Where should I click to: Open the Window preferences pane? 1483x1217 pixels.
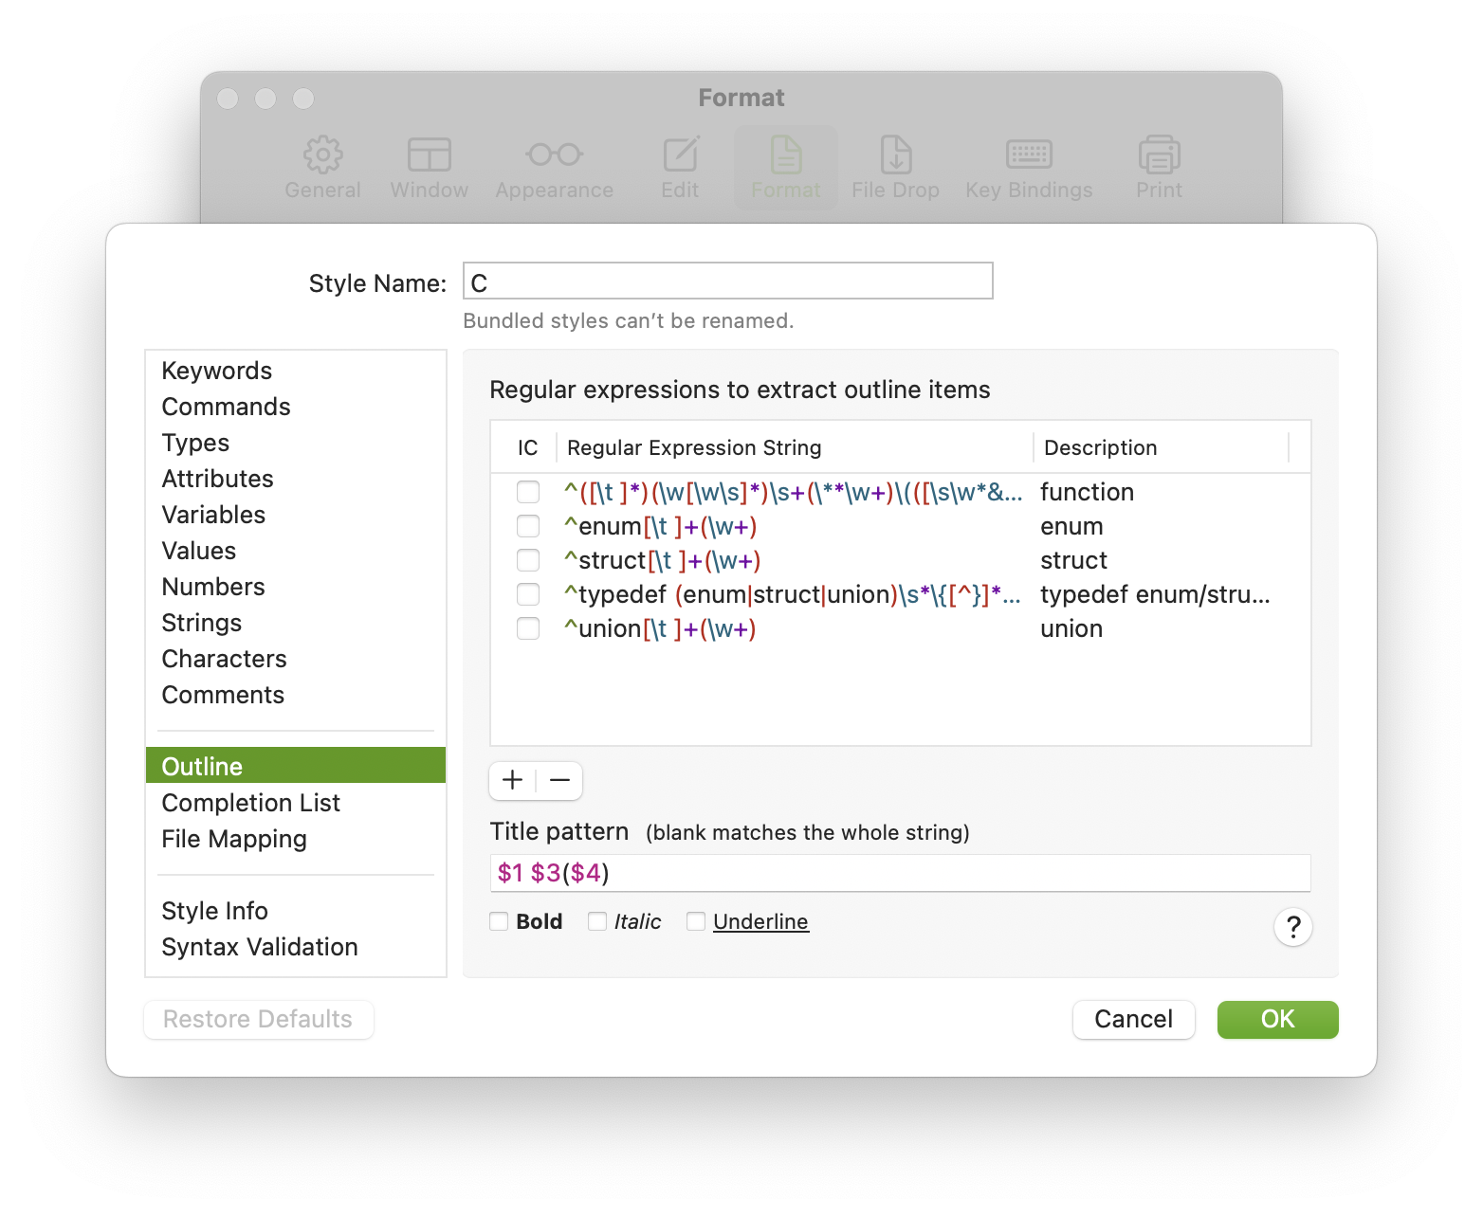(x=429, y=167)
